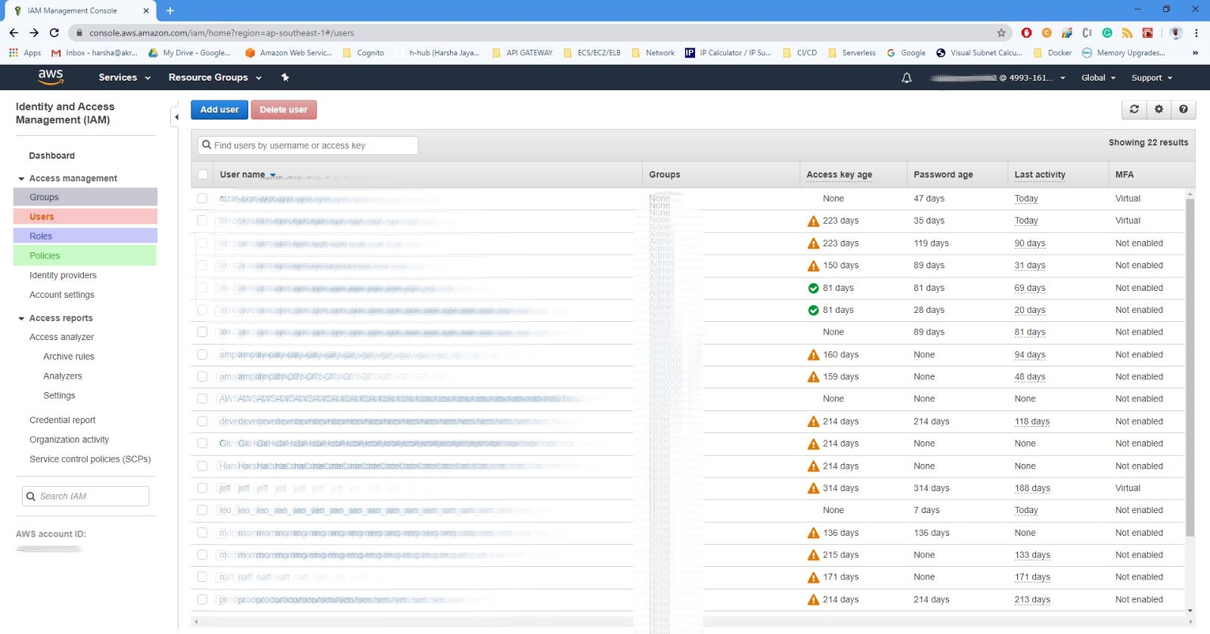The width and height of the screenshot is (1210, 634).
Task: Click the Chrome profile avatar icon
Action: [1175, 32]
